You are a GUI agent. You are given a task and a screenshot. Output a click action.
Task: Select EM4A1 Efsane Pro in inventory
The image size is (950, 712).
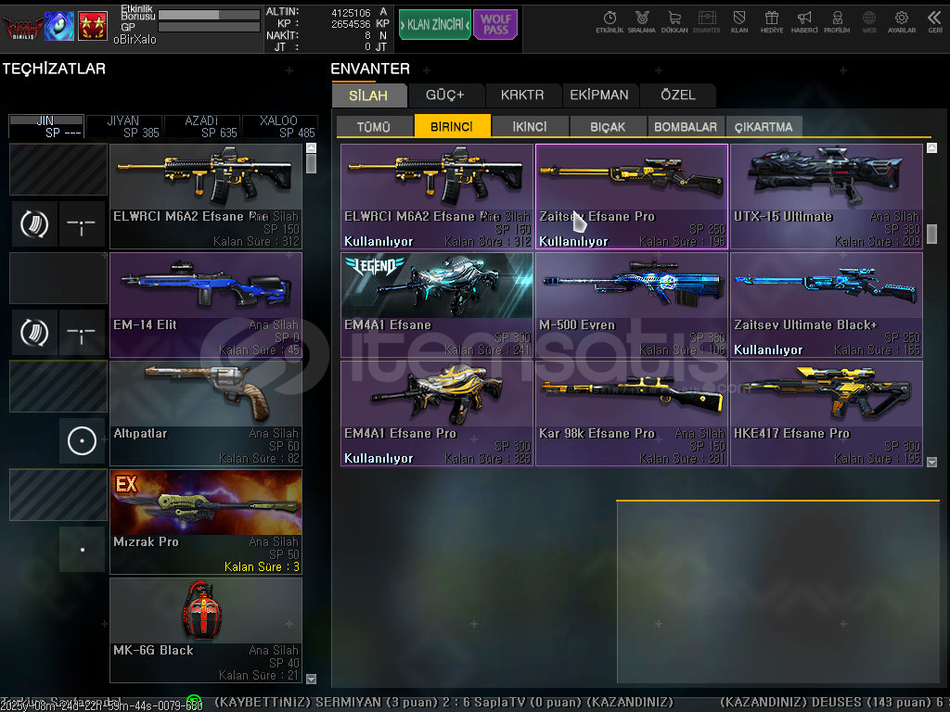tap(437, 413)
